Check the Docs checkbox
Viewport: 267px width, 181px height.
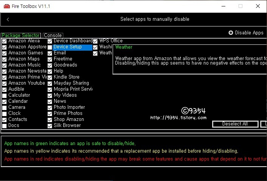[5, 125]
